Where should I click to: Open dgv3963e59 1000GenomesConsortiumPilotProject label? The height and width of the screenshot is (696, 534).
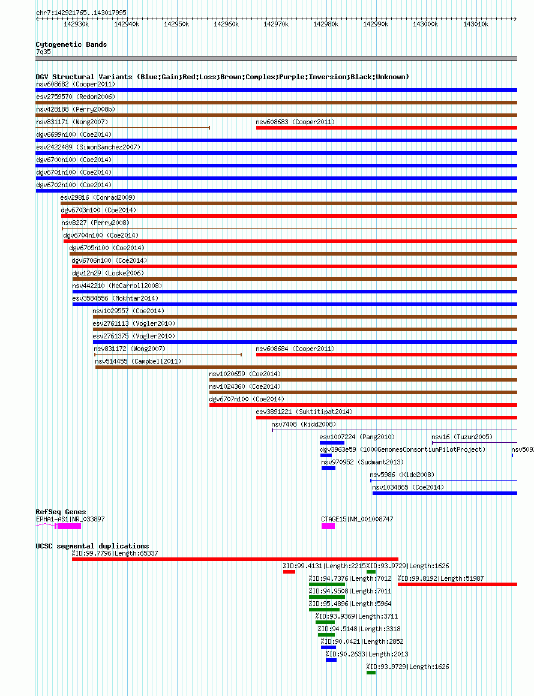click(x=403, y=449)
